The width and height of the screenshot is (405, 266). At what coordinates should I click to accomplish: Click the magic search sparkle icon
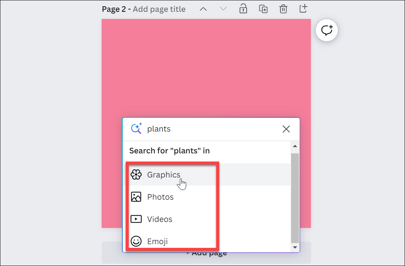[x=136, y=128]
